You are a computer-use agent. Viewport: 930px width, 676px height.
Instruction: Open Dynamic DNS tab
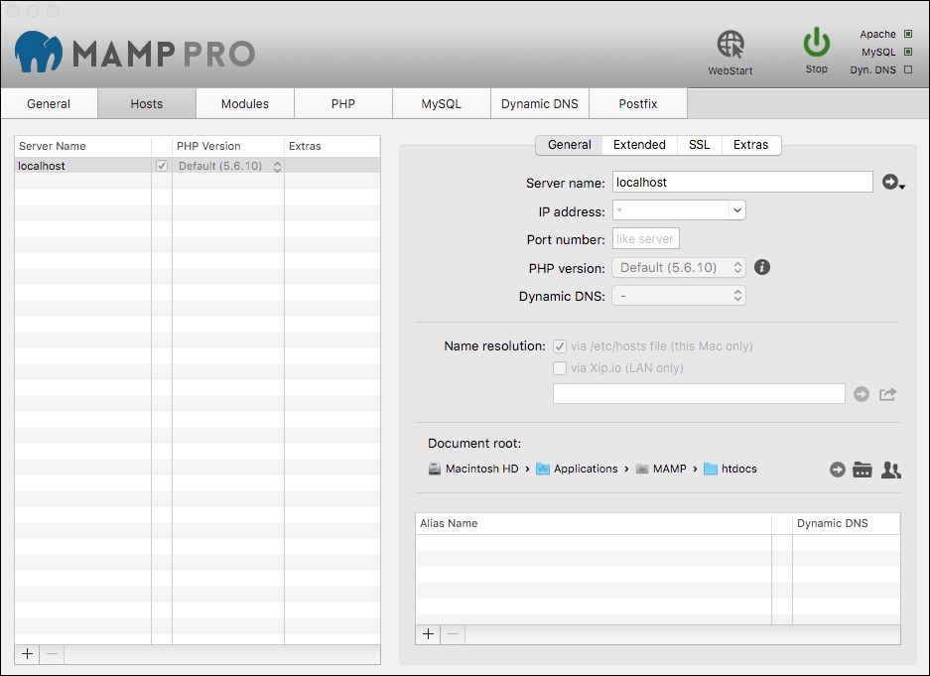540,104
